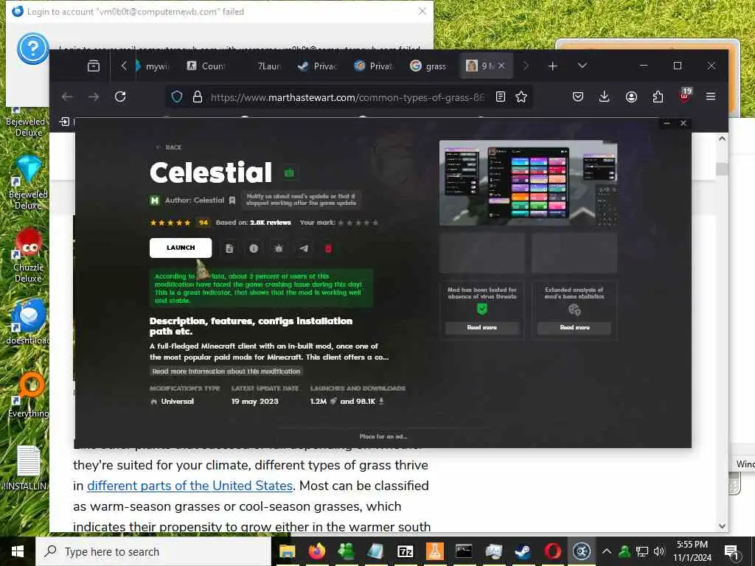Image resolution: width=755 pixels, height=566 pixels.
Task: Click the tracking protection shield icon
Action: click(x=177, y=97)
